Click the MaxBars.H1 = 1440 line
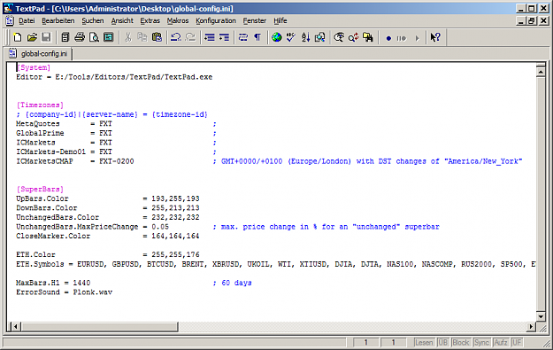Viewport: 553px width, 350px height. tap(53, 283)
